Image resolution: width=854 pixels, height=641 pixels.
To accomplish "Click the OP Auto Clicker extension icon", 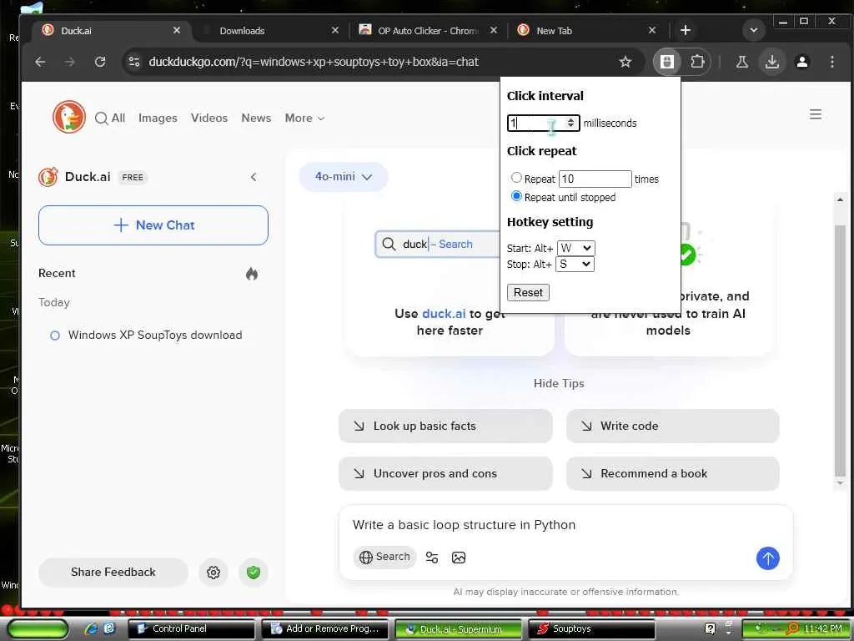I will [x=666, y=62].
